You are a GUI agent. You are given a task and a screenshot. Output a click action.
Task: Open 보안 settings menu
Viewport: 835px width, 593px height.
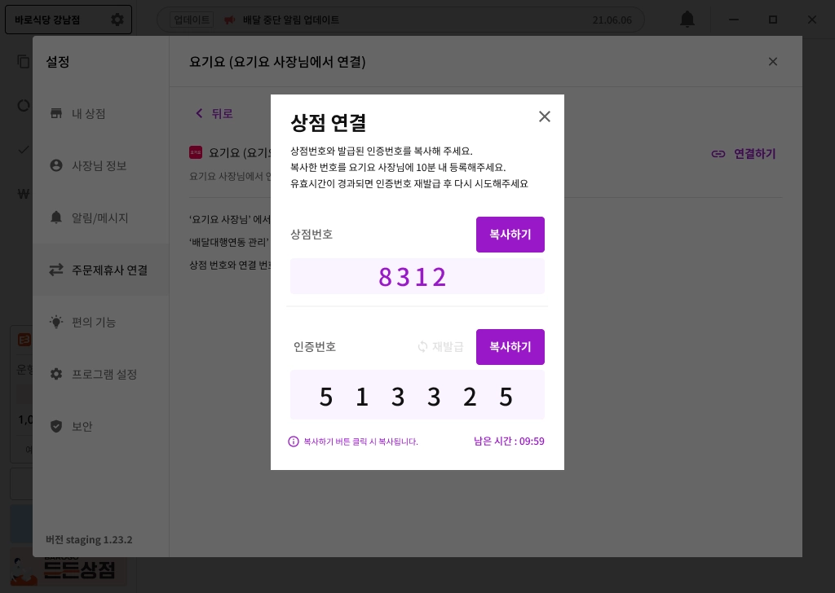point(100,426)
